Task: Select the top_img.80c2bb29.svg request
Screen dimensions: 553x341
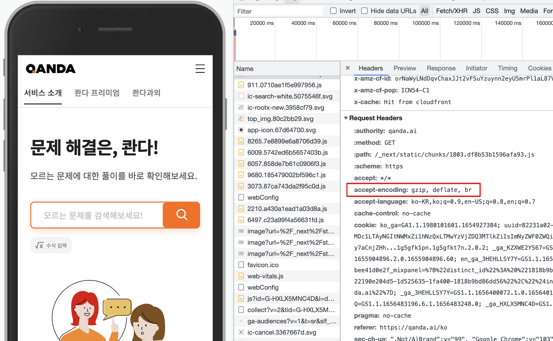Action: click(x=287, y=119)
